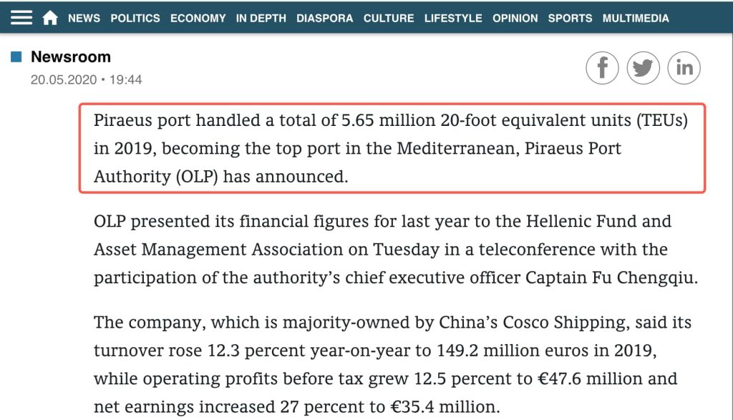Click the article date 20.05.2020 timestamp
The height and width of the screenshot is (420, 733).
tap(86, 79)
